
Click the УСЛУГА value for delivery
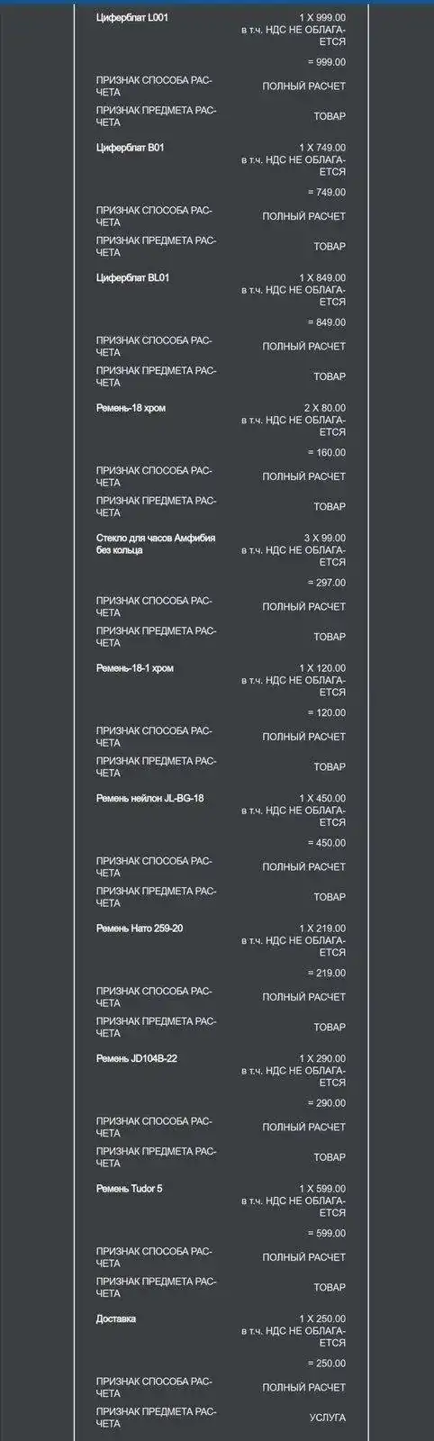point(328,1418)
